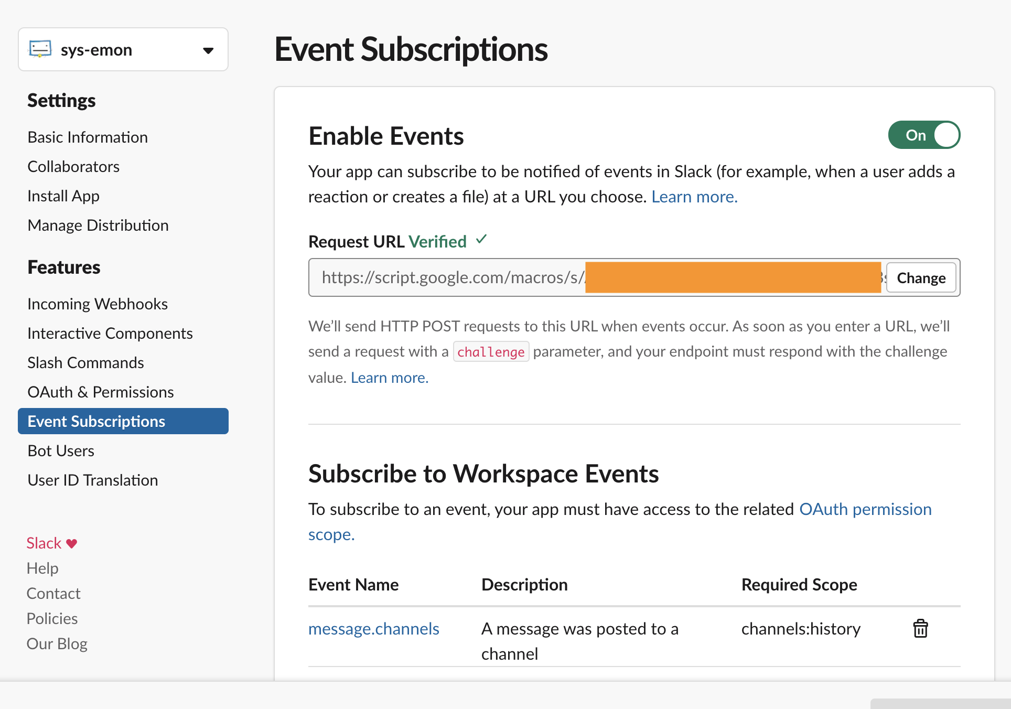Open the message.channels event link
Viewport: 1011px width, 709px height.
point(374,629)
